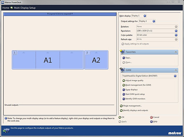Select the A1 display in work area
This screenshot has height=137, width=184.
48,60
